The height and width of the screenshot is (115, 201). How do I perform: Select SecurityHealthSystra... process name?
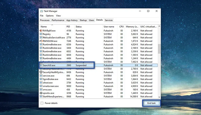tap(54, 72)
